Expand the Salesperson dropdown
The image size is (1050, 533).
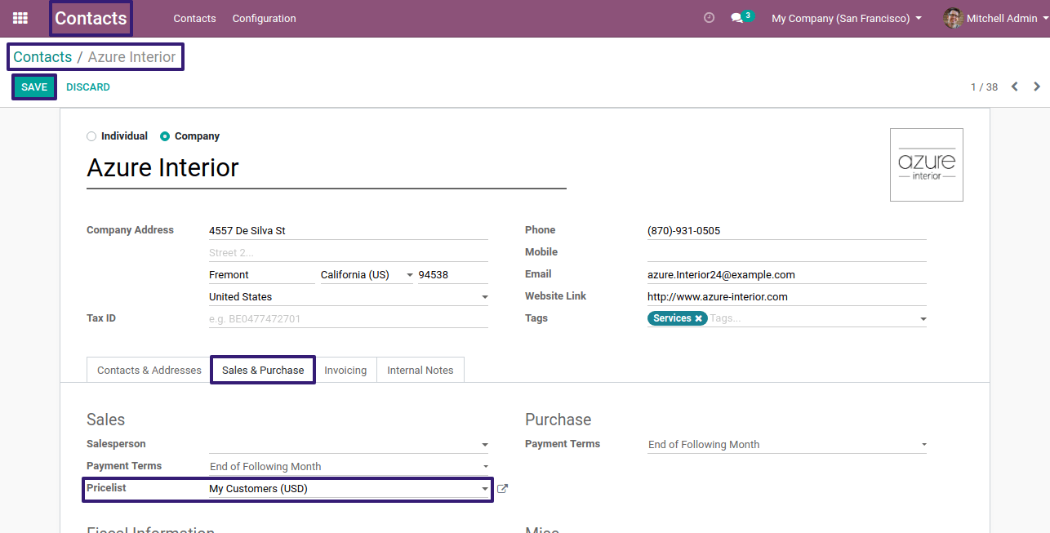(484, 445)
